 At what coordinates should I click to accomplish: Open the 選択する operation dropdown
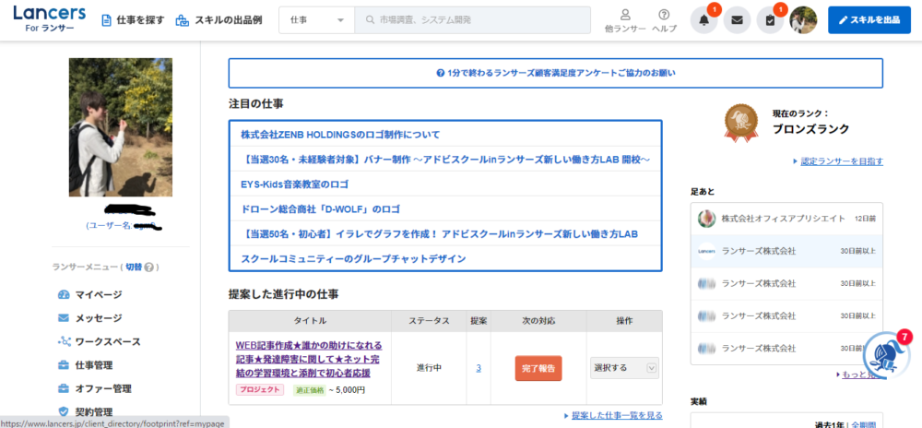click(624, 368)
